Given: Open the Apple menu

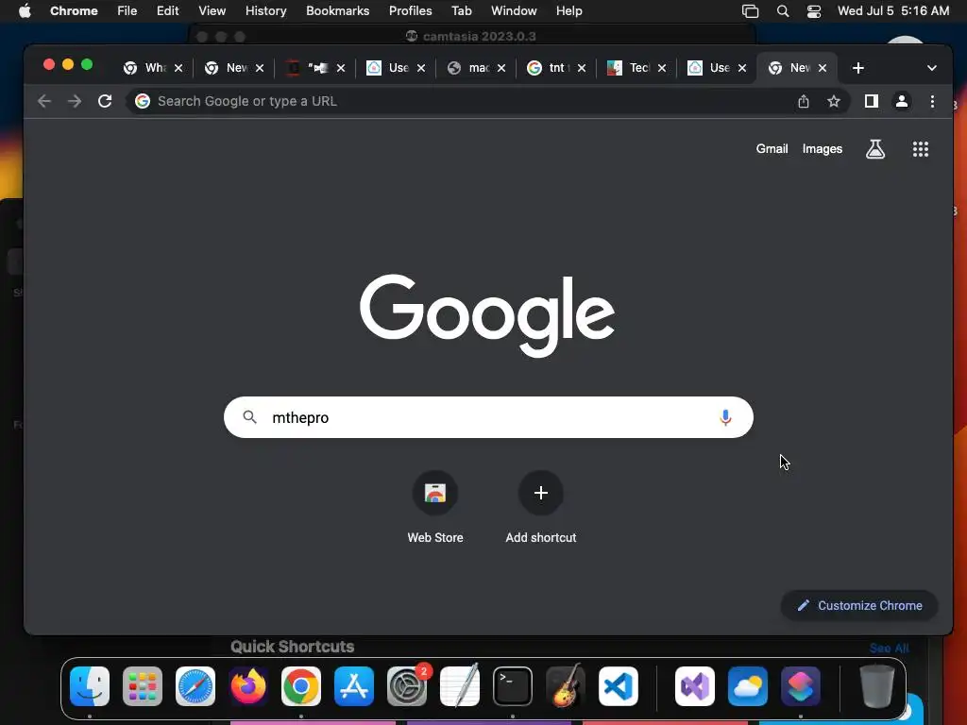Looking at the screenshot, I should pos(25,11).
